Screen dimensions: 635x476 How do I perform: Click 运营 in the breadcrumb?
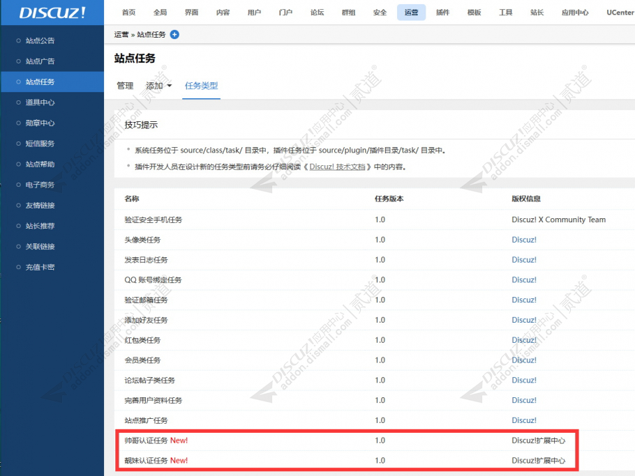tap(121, 34)
